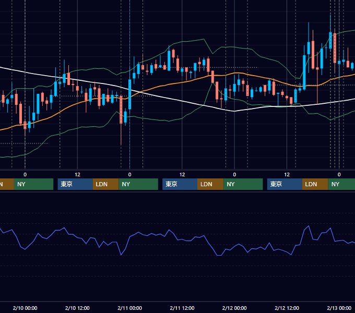Select the 東京 session block above 2/12 12:00
355x313 pixels.
[x=285, y=184]
